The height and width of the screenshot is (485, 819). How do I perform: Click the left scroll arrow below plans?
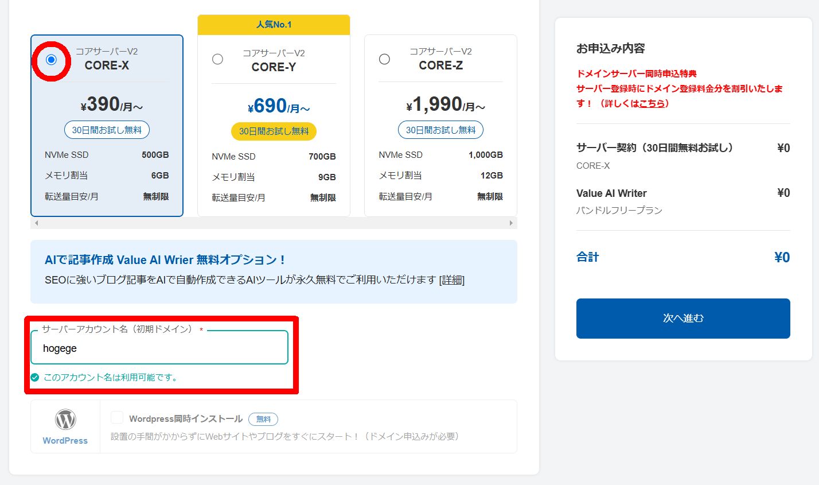click(36, 222)
